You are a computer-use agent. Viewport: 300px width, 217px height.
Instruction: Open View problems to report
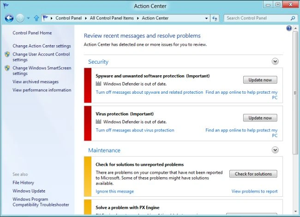[x=254, y=191]
